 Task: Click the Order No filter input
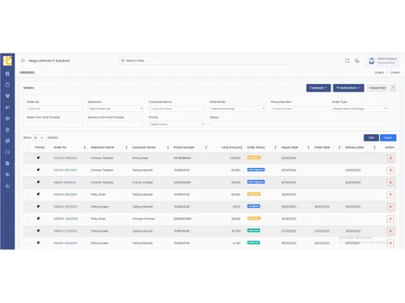[x=54, y=108]
